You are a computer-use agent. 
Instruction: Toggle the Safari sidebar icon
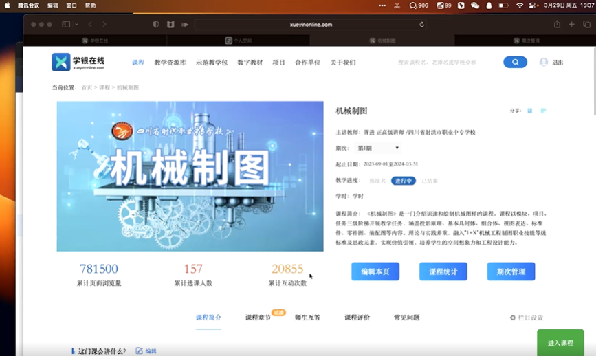click(66, 24)
